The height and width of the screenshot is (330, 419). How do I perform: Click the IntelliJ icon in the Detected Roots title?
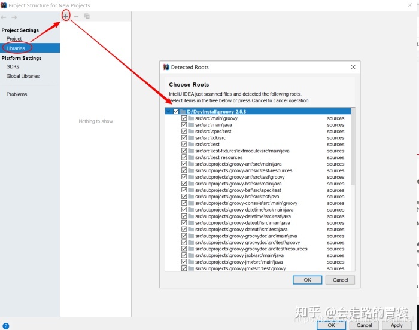pos(166,67)
